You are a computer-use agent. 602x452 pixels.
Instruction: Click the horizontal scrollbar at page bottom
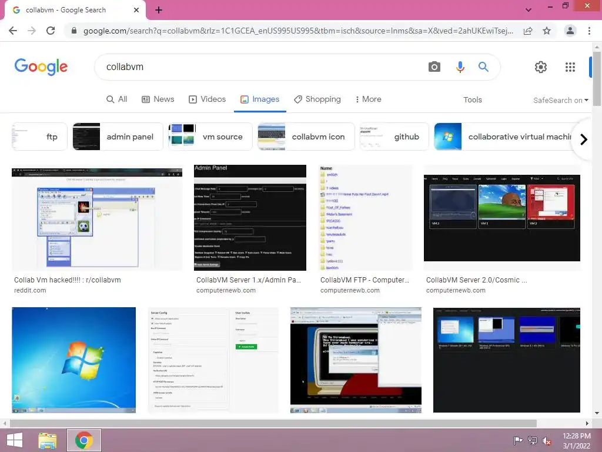coord(273,424)
